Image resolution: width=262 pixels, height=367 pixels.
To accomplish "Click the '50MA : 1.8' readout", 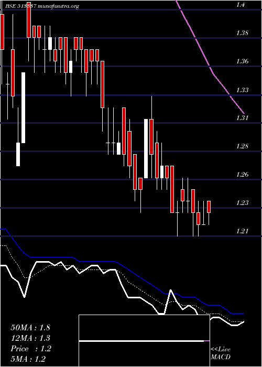I will (30, 328).
